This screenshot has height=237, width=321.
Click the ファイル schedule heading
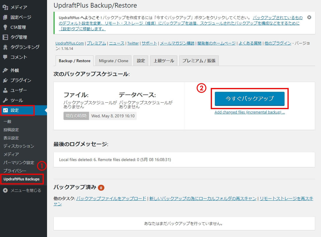click(76, 95)
